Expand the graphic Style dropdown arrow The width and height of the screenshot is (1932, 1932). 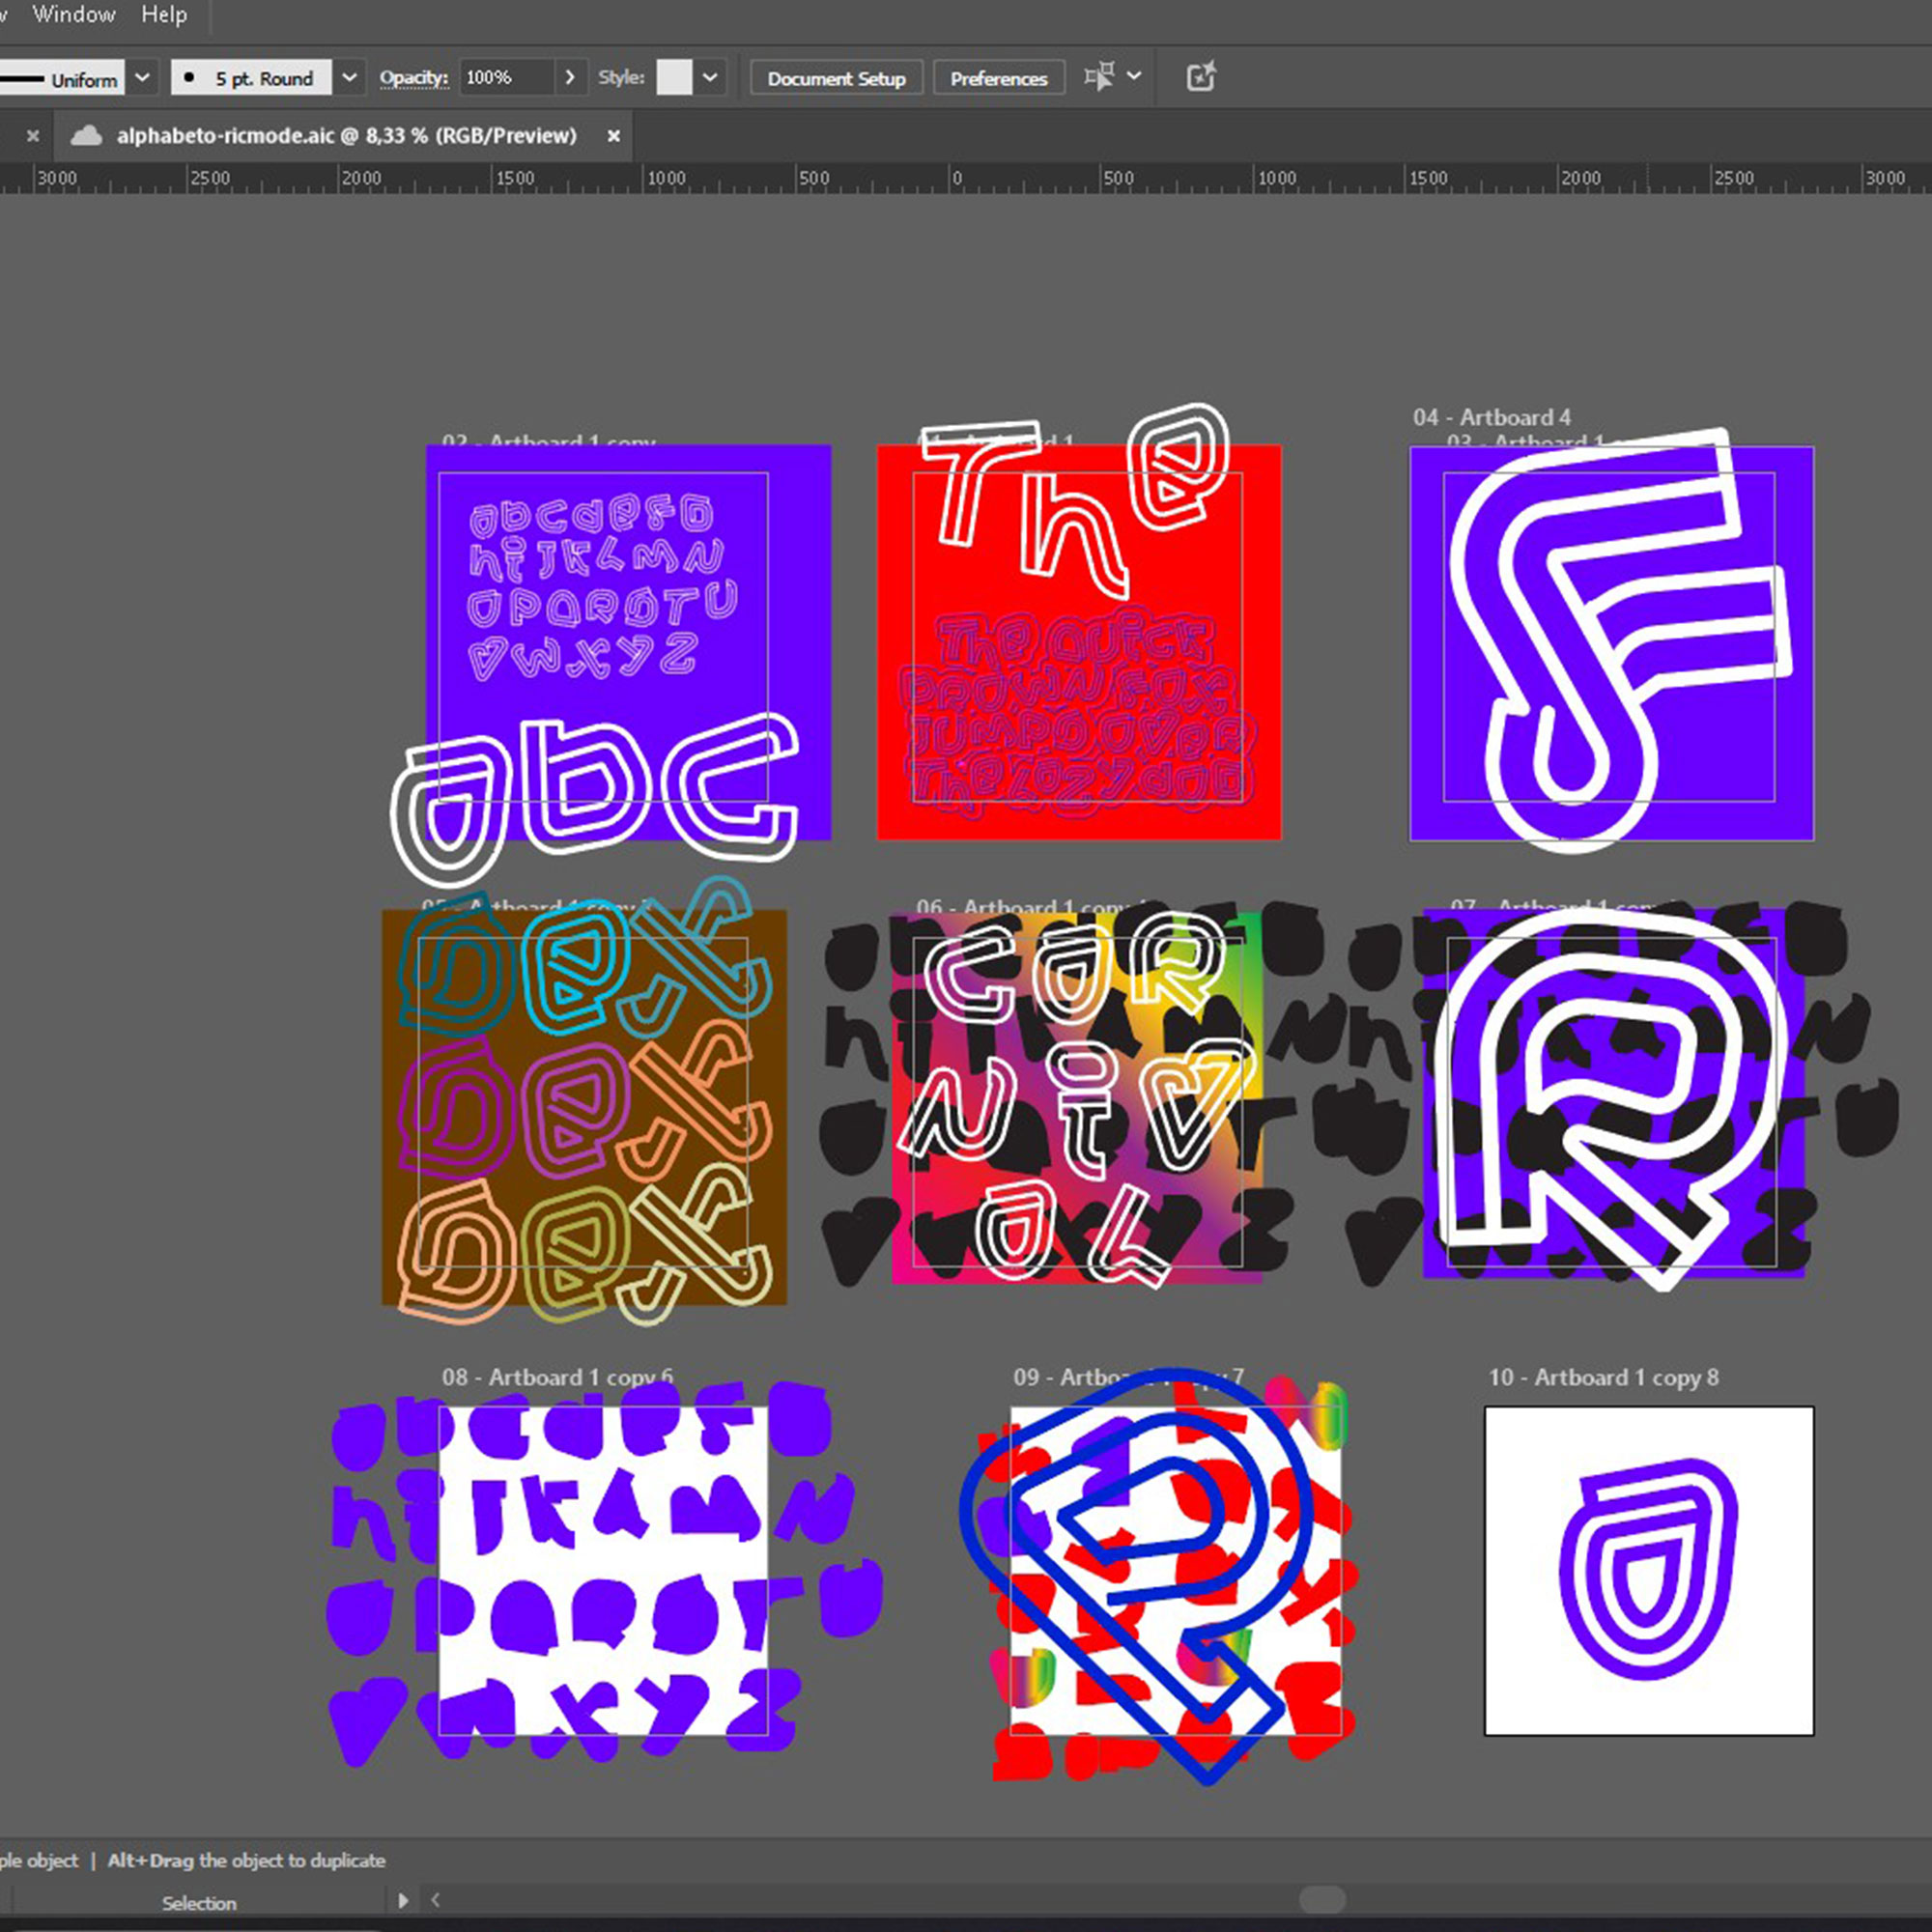tap(710, 77)
